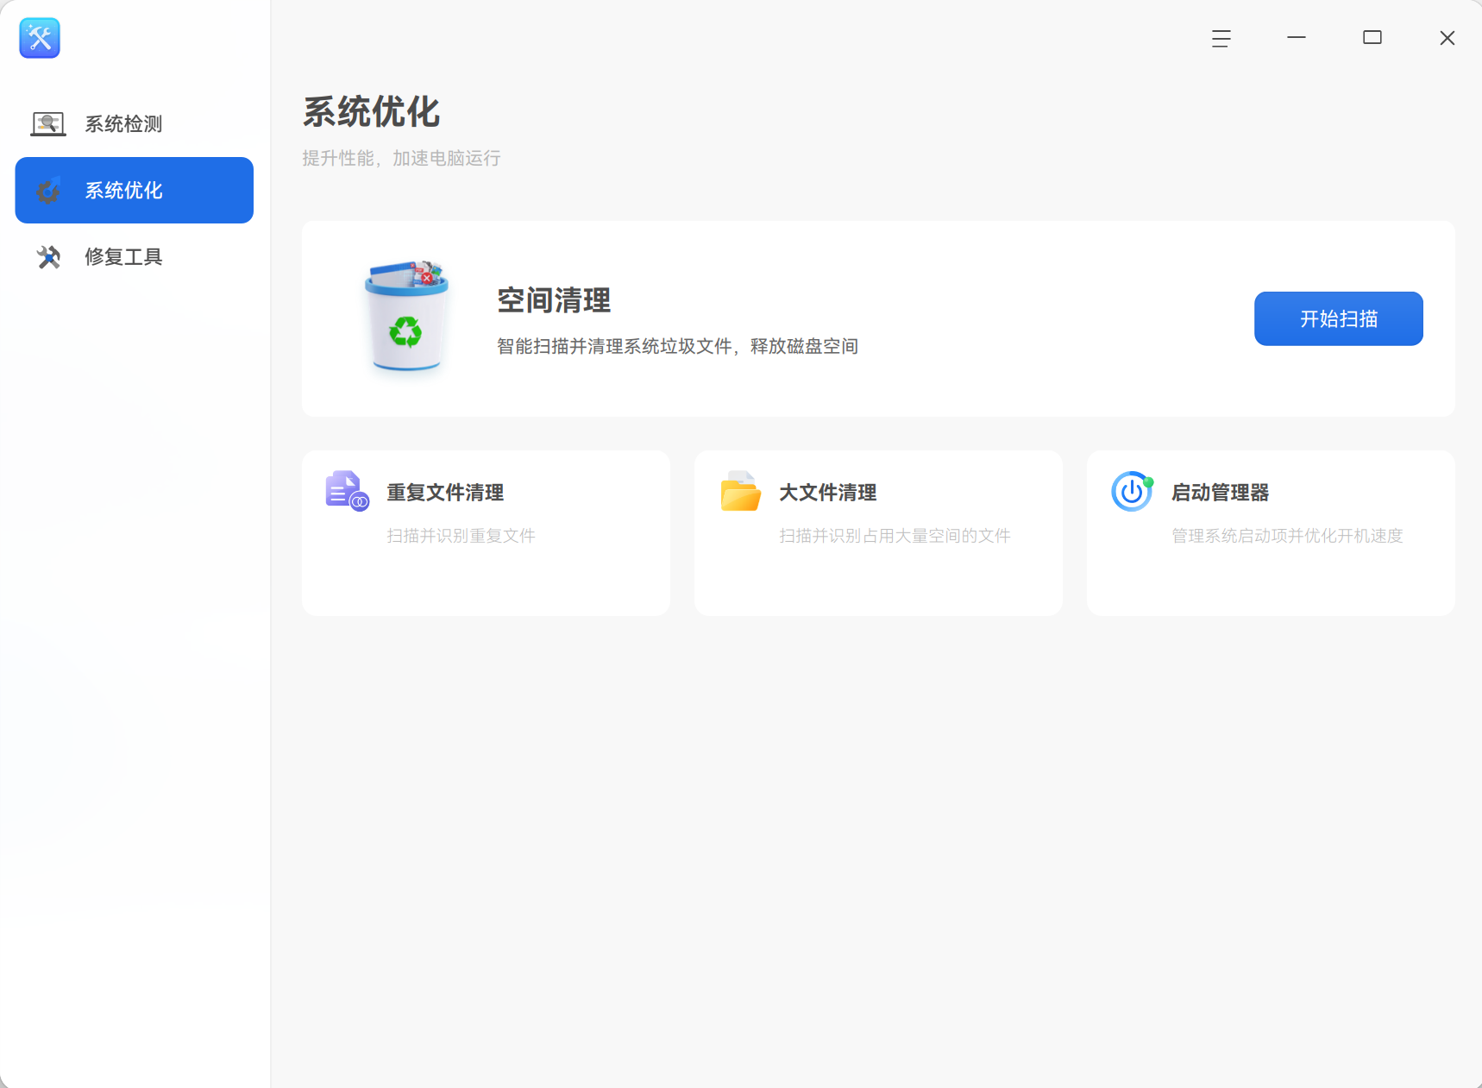Maximize the window
Screen dimensions: 1482x1088
click(x=1372, y=38)
